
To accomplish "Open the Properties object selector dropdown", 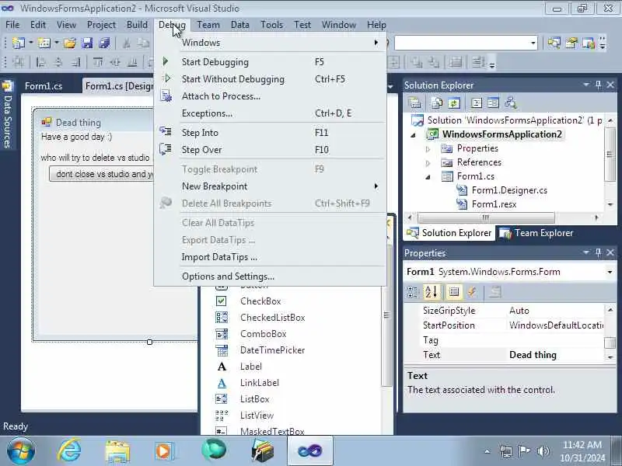I will point(610,272).
